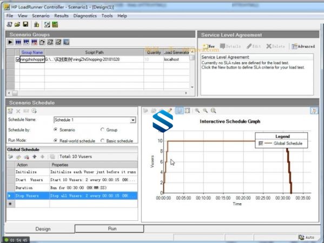324x243 pixels.
Task: Click the highlighted view-mode icon in graph toolbar
Action: coord(179,110)
